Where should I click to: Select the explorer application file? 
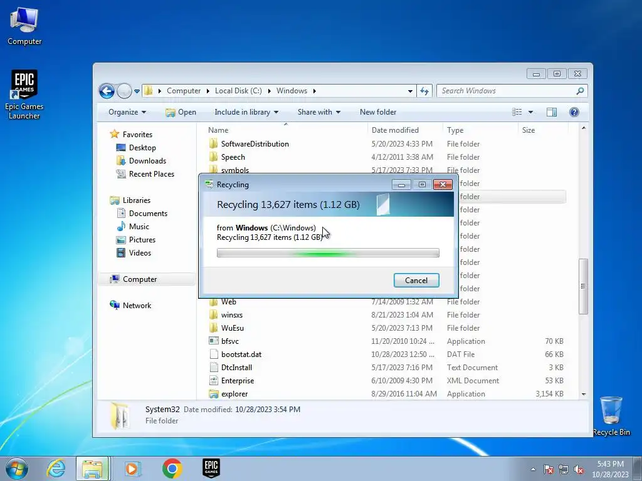pos(234,393)
